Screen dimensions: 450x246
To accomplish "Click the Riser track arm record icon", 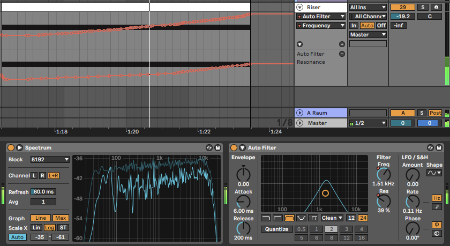I will 436,7.
